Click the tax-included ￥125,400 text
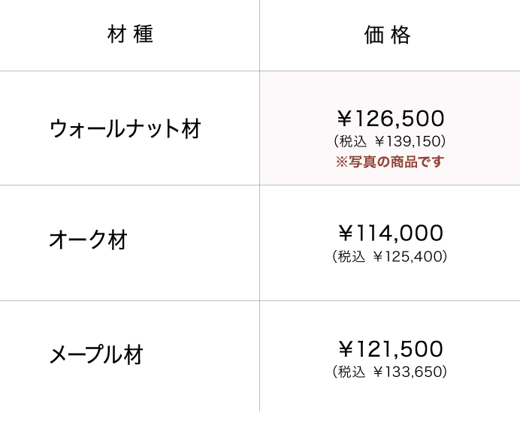This screenshot has height=428, width=520. 389,257
